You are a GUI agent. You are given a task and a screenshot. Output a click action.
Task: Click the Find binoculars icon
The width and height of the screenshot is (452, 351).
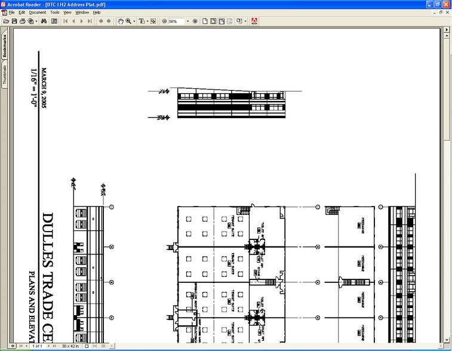[44, 21]
